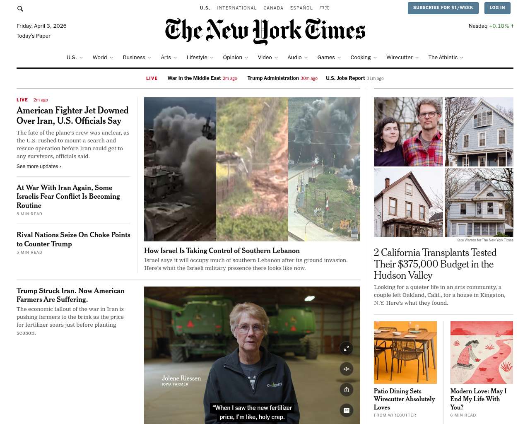Open the search magnifier icon

point(20,9)
